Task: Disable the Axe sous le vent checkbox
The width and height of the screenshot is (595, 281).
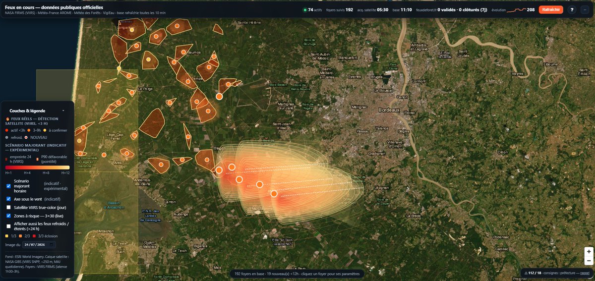Action: (x=8, y=199)
